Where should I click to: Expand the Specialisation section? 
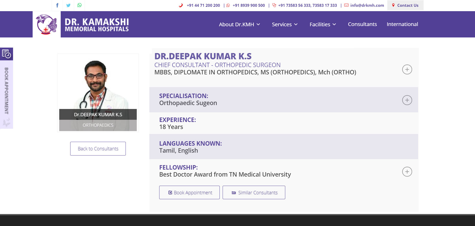click(x=407, y=100)
